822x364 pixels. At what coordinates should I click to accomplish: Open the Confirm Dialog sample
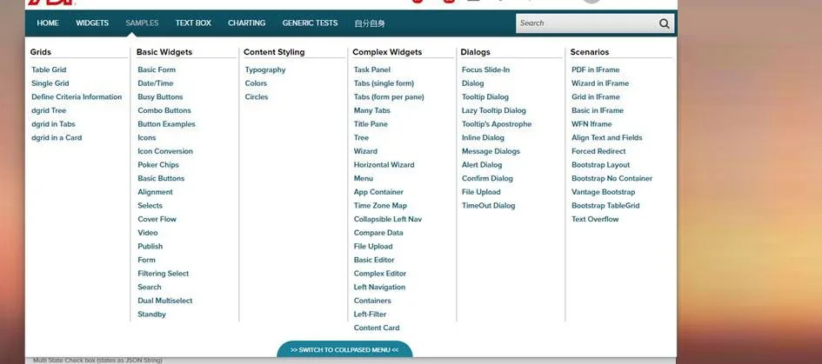click(487, 179)
